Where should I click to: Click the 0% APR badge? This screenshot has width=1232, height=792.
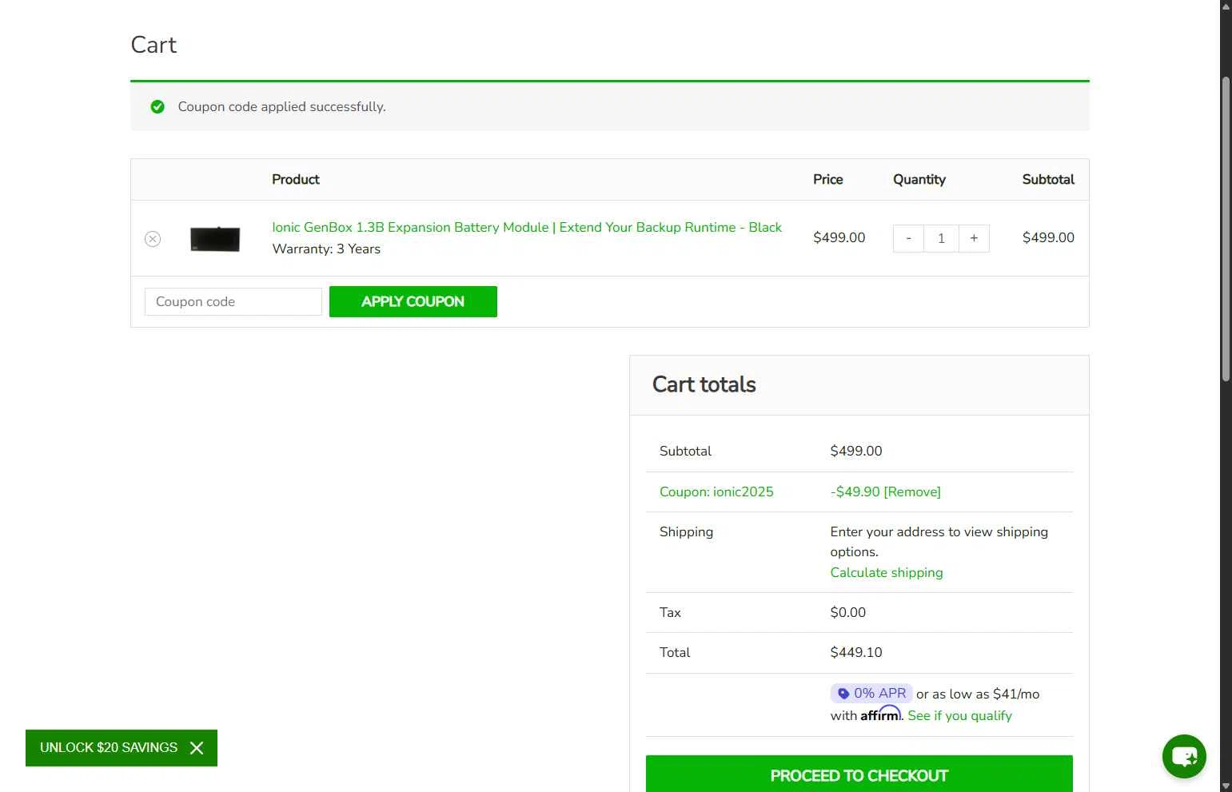coord(871,693)
